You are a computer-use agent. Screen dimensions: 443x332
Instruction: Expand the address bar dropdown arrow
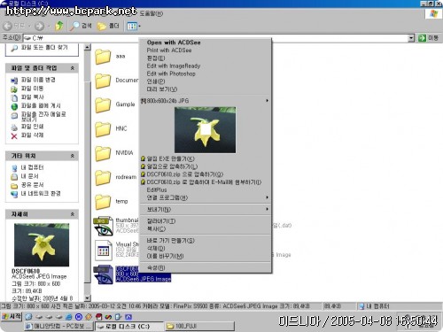(x=411, y=38)
